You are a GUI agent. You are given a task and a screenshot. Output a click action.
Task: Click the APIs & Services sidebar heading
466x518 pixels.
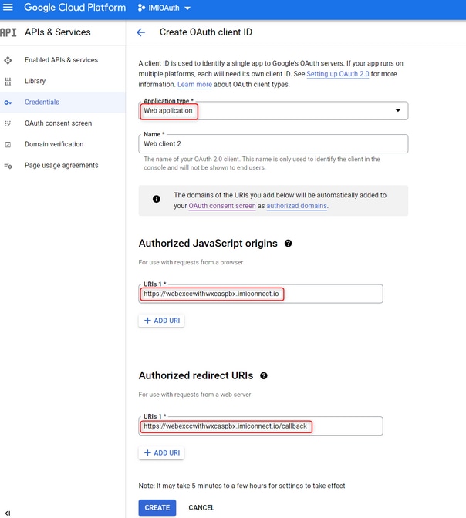point(58,32)
